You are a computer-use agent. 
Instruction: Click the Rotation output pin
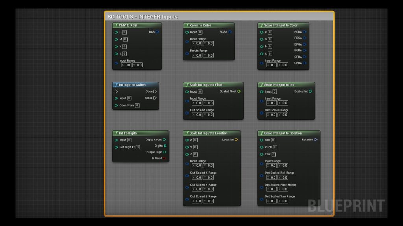[x=316, y=140]
